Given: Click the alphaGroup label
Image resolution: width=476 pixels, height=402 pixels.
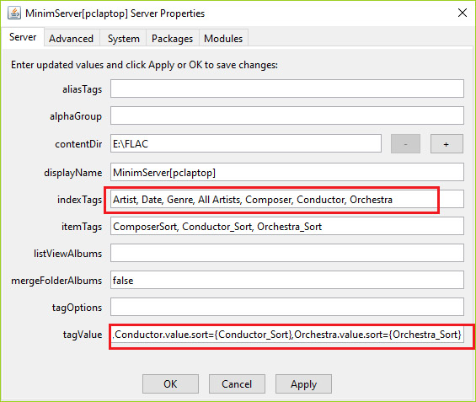Looking at the screenshot, I should (x=76, y=116).
